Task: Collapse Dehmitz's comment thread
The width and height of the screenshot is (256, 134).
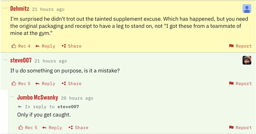Action: pyautogui.click(x=5, y=8)
